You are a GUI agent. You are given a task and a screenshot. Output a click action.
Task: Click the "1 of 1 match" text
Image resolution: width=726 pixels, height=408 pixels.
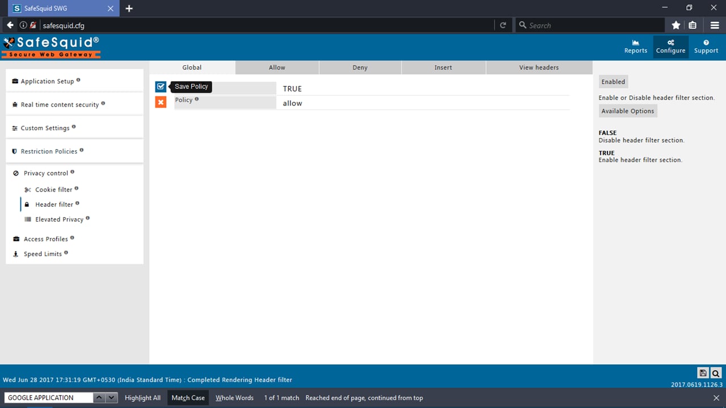tap(281, 398)
